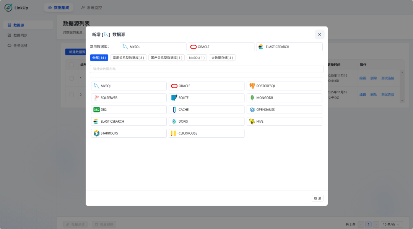
Task: Click the POSTGRESQL elephant icon
Action: pos(252,86)
